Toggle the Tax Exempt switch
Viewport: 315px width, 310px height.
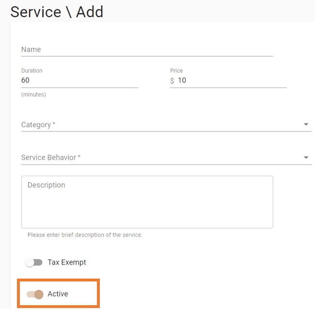click(x=34, y=262)
